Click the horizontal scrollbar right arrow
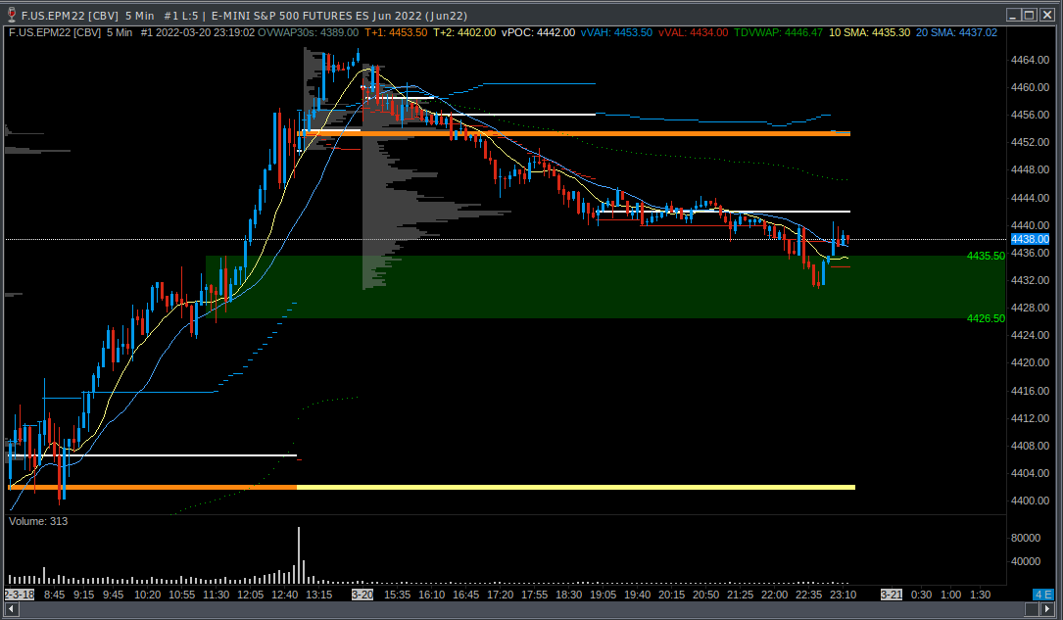Screen dimensions: 1063x620 [1047, 608]
